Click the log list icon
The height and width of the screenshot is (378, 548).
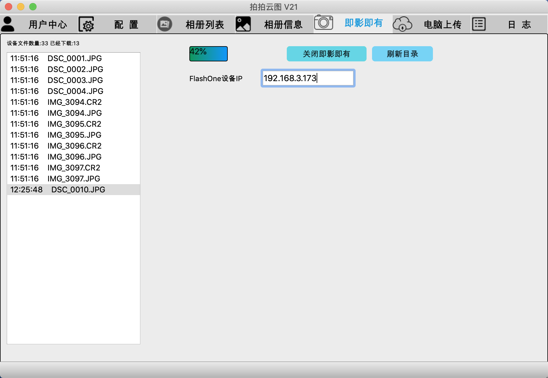479,24
